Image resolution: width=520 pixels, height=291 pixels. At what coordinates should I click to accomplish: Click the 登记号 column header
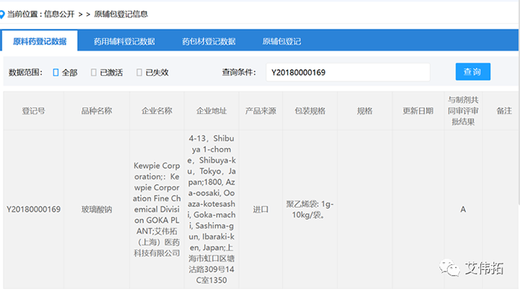[x=33, y=111]
